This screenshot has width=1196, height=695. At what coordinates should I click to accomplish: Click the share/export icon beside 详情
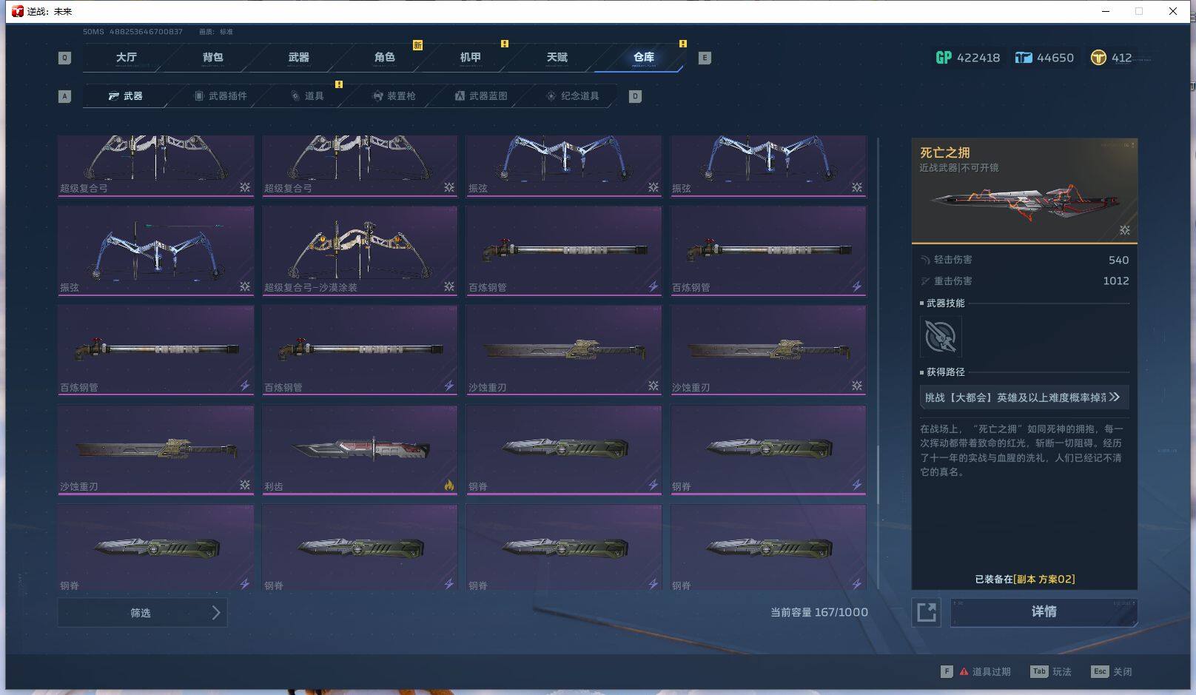coord(926,612)
